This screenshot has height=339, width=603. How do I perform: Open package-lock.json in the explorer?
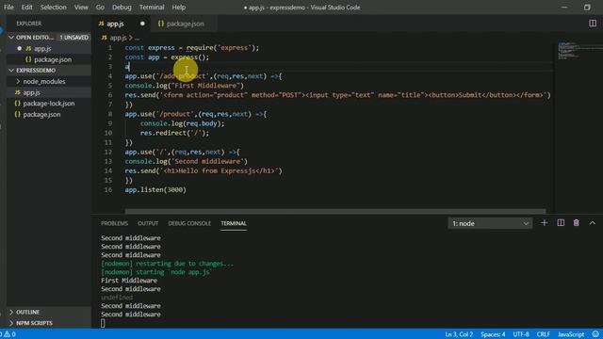coord(48,104)
